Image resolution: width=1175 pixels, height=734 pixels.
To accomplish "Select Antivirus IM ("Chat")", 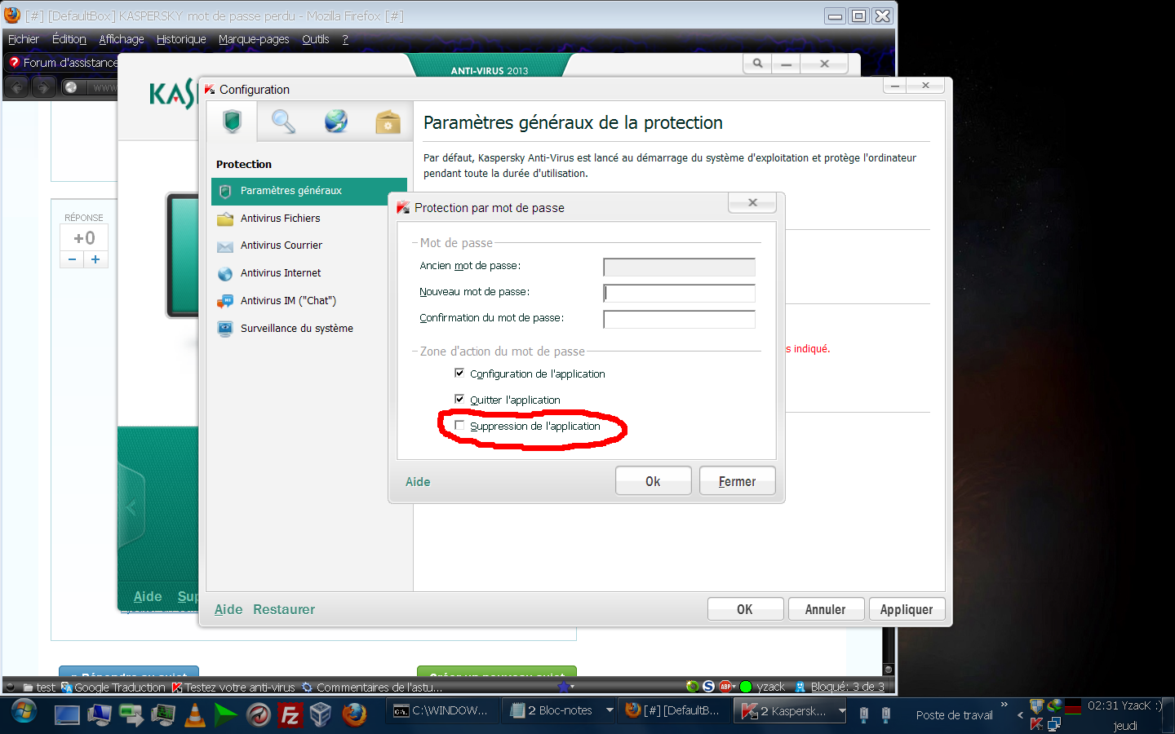I will [288, 301].
